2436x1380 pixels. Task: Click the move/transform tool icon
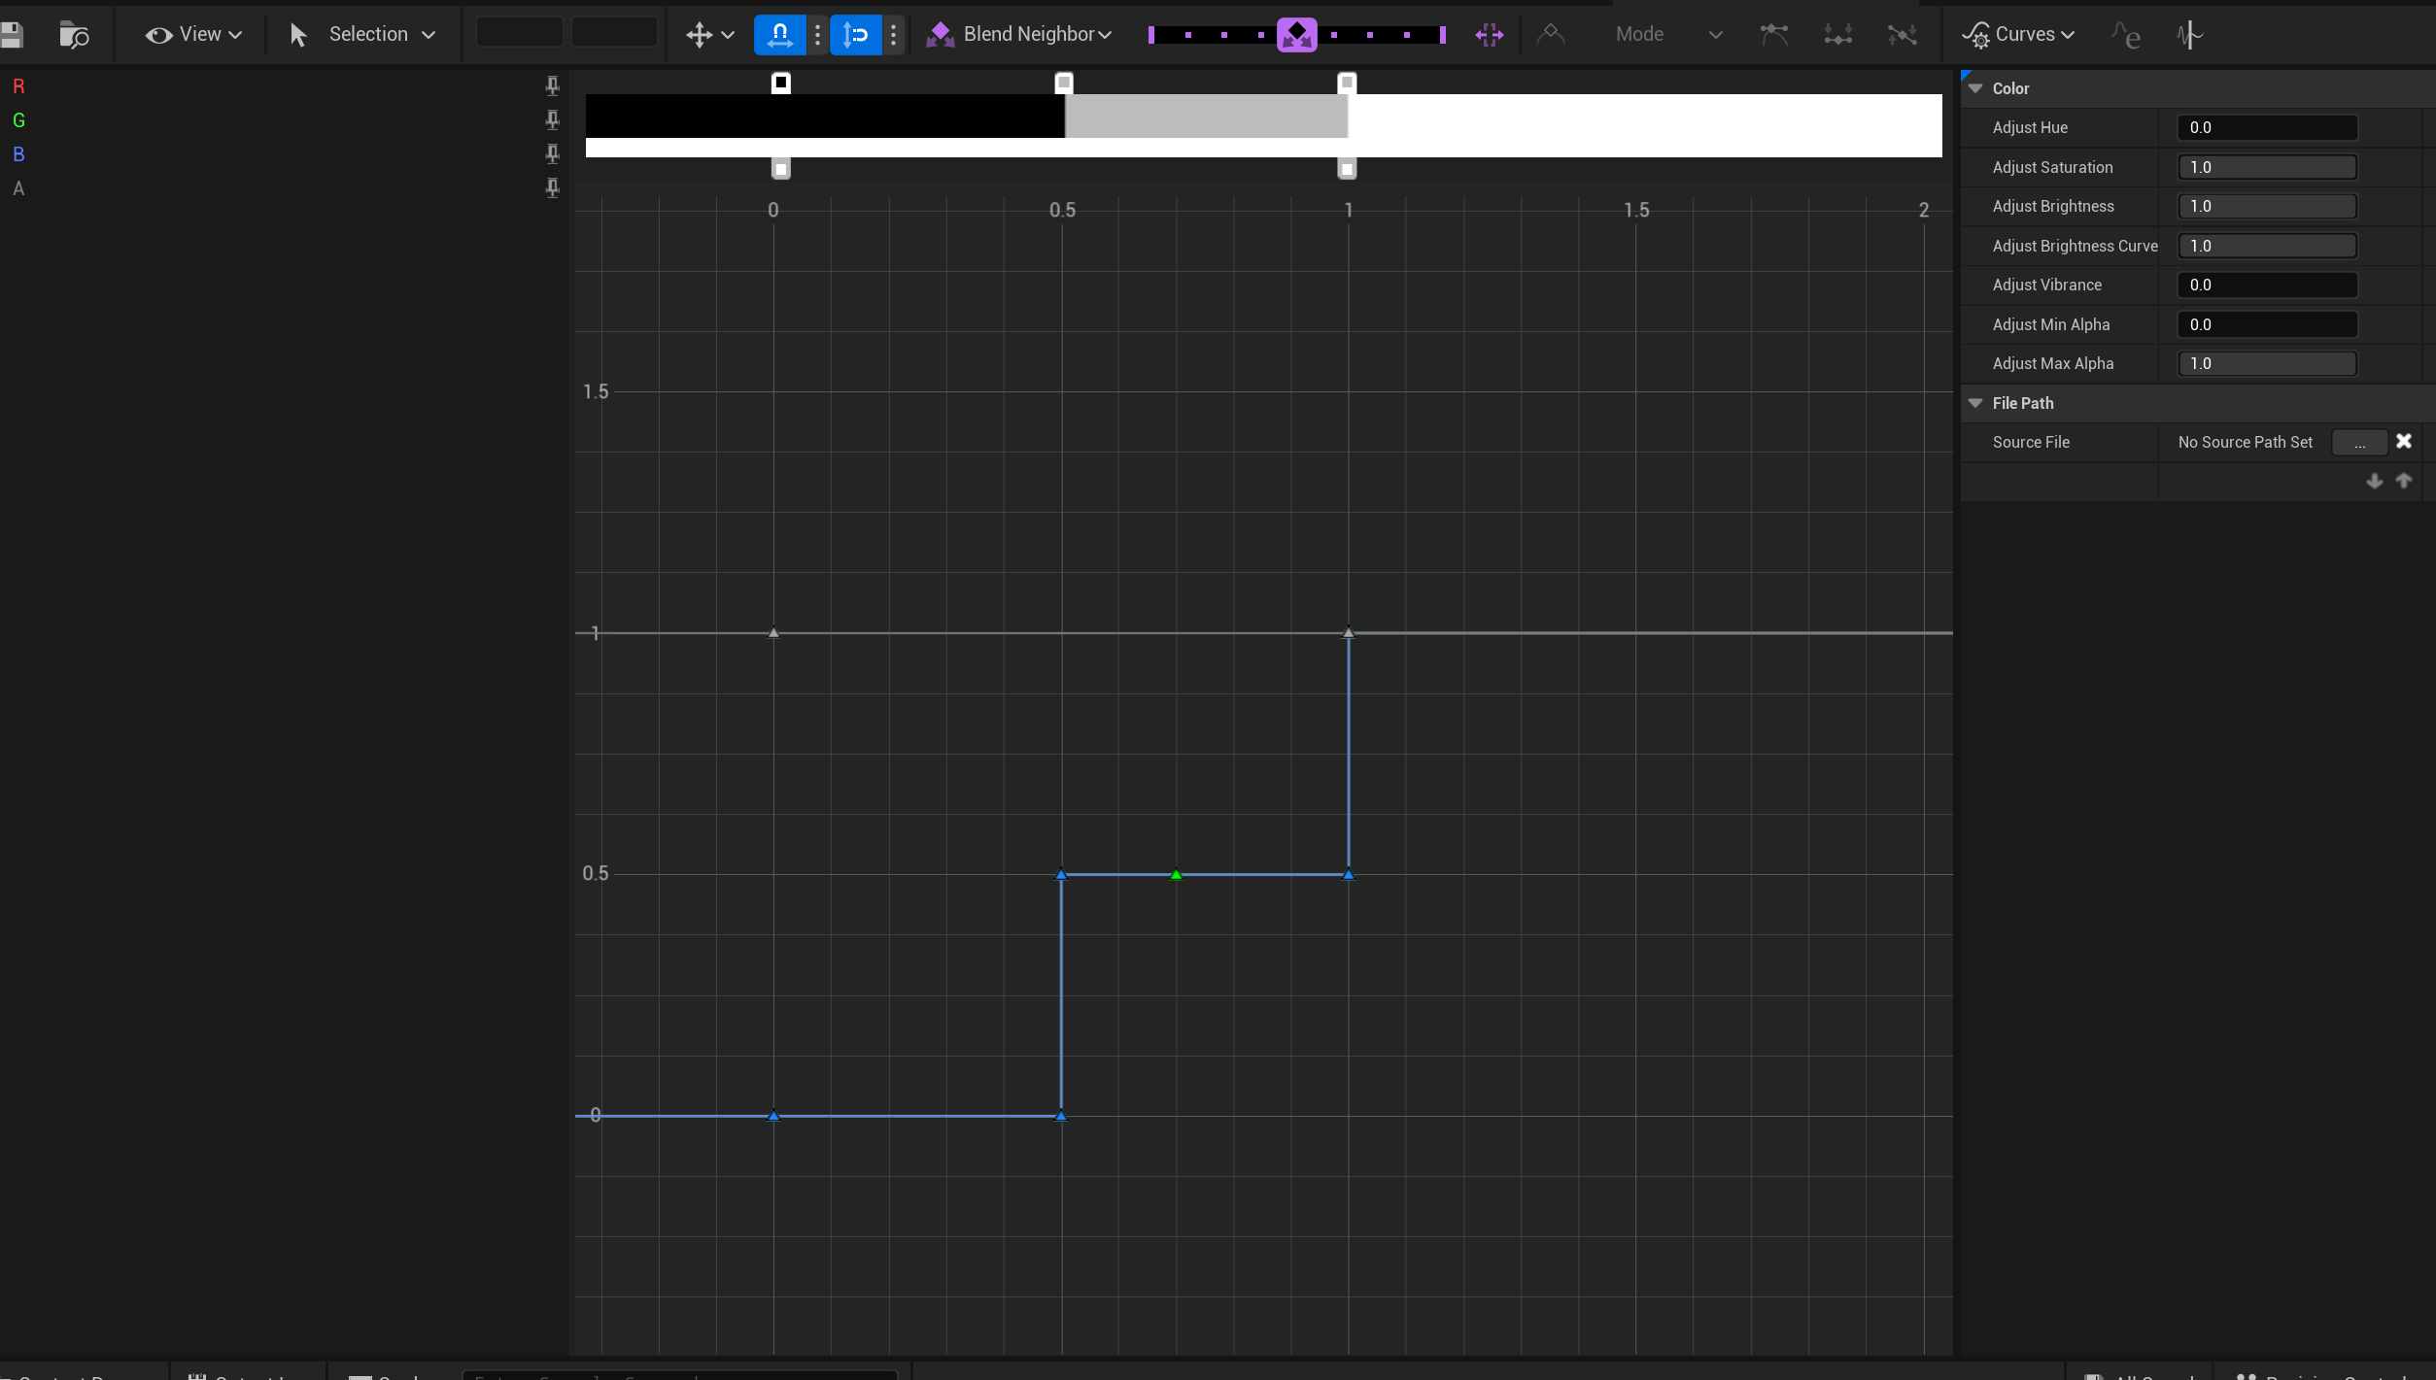tap(699, 35)
